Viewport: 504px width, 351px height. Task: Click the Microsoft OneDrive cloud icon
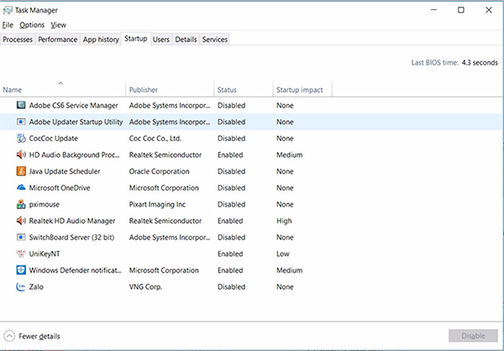21,188
